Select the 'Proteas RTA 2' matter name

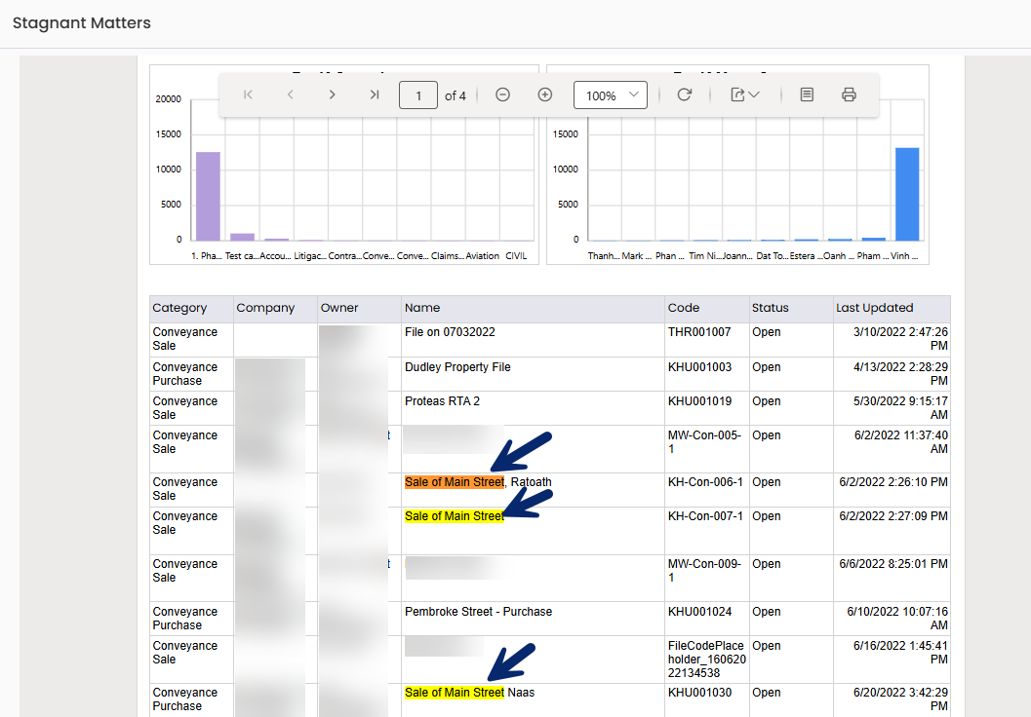[x=443, y=401]
